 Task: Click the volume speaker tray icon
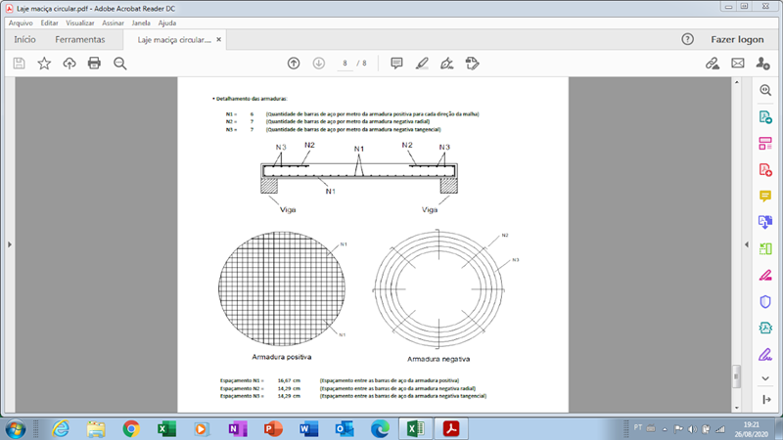tap(692, 429)
